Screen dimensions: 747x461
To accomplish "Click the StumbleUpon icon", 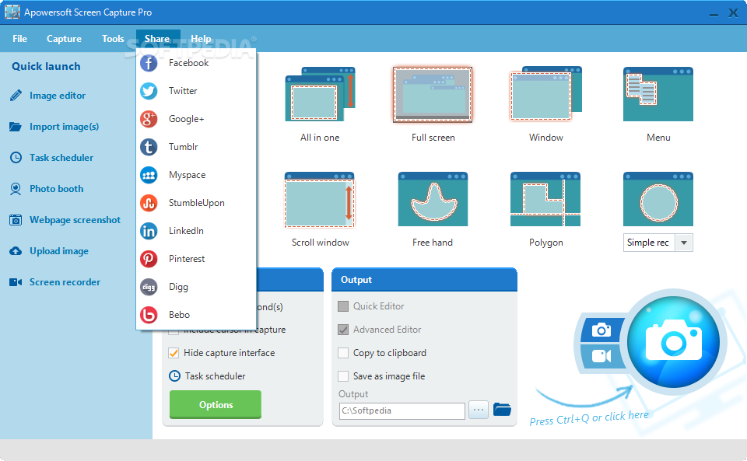I will tap(149, 203).
